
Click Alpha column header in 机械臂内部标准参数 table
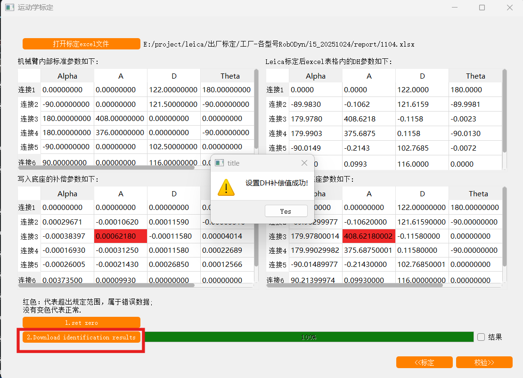(67, 76)
